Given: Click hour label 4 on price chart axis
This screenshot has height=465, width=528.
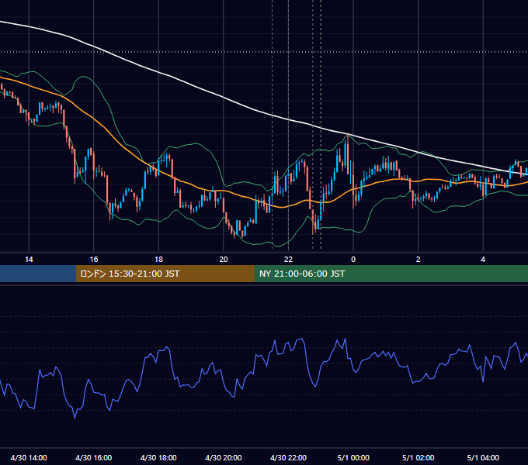Looking at the screenshot, I should (483, 260).
